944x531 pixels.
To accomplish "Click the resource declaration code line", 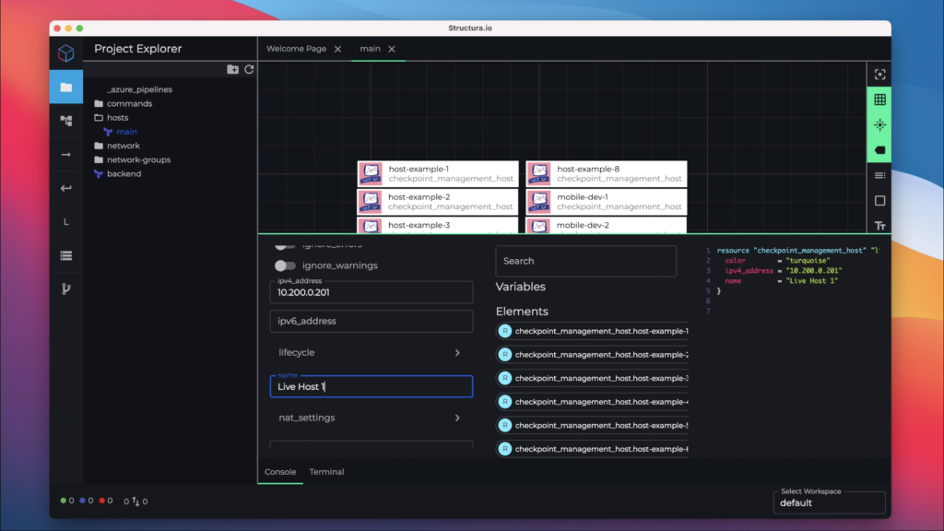I will 797,251.
